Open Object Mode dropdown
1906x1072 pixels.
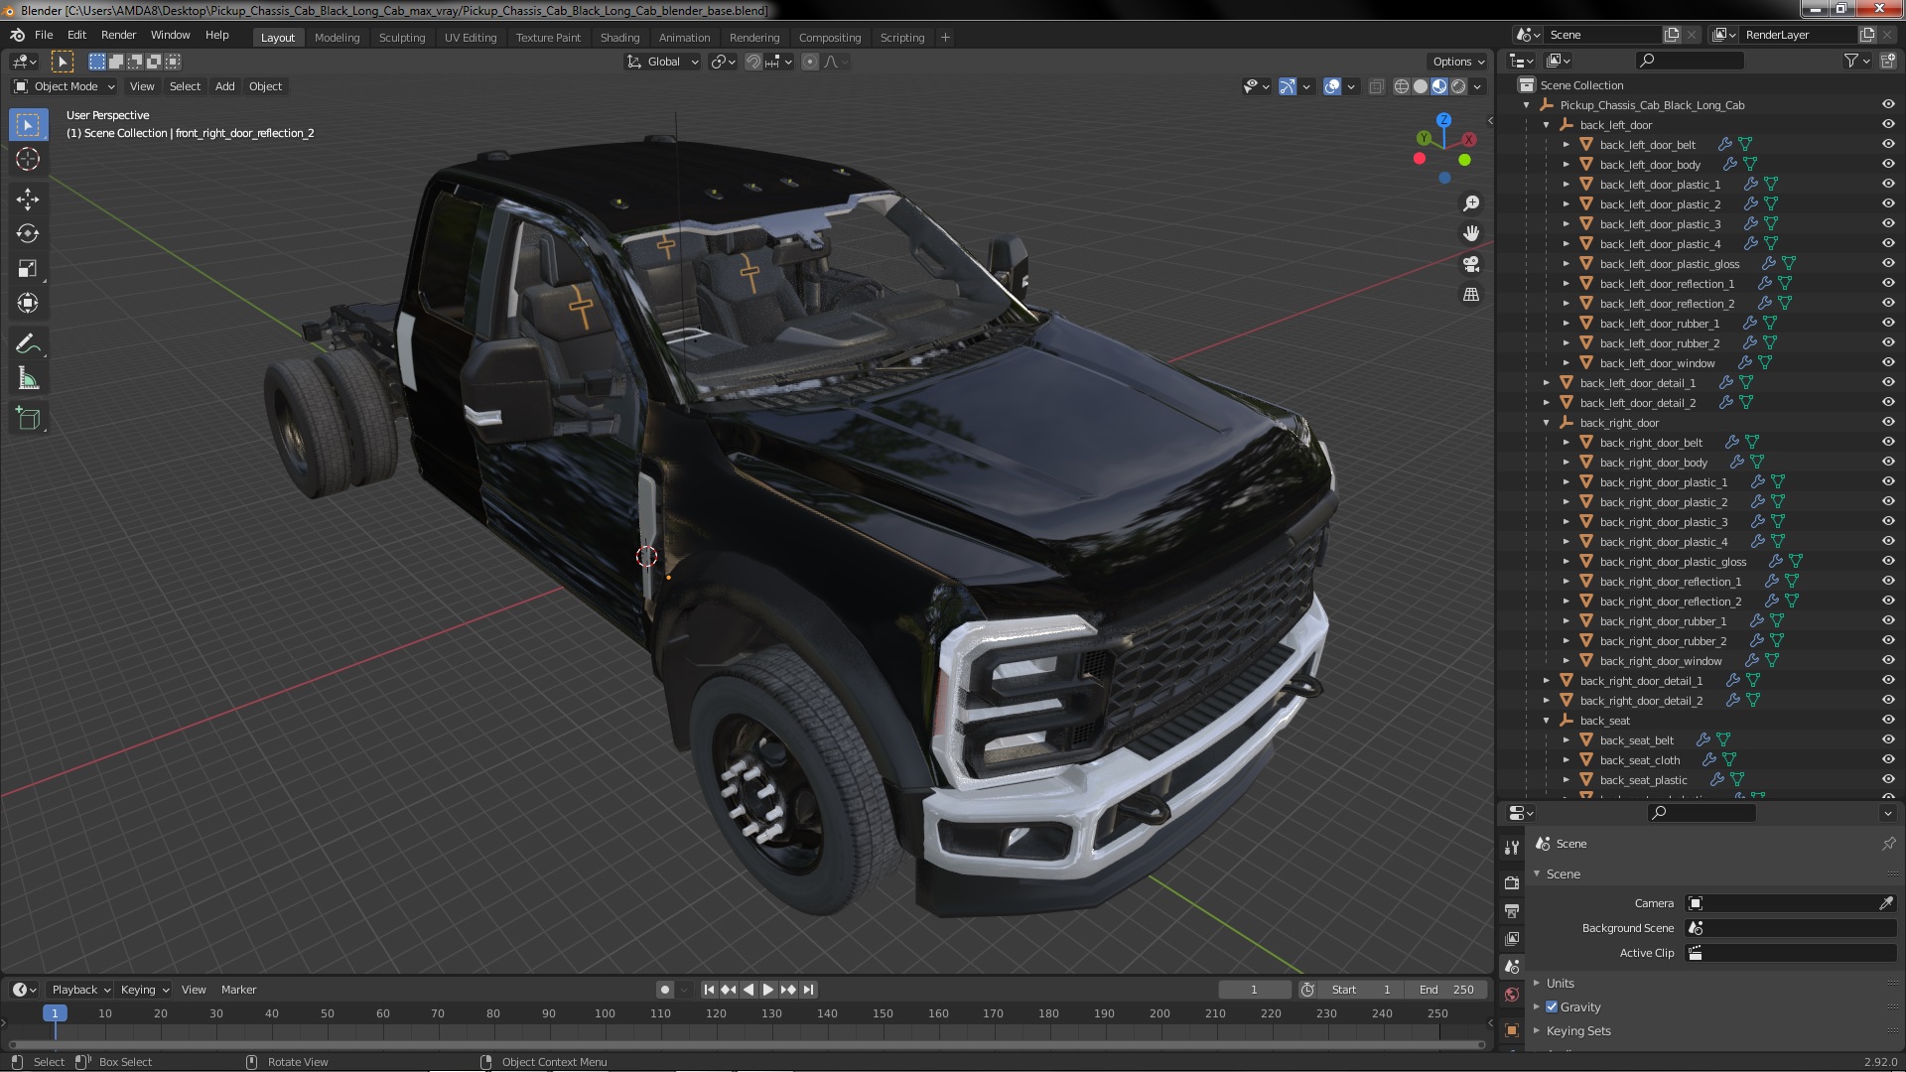65,86
